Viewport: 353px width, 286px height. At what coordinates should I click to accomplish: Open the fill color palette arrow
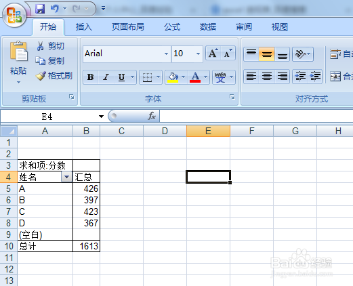184,77
